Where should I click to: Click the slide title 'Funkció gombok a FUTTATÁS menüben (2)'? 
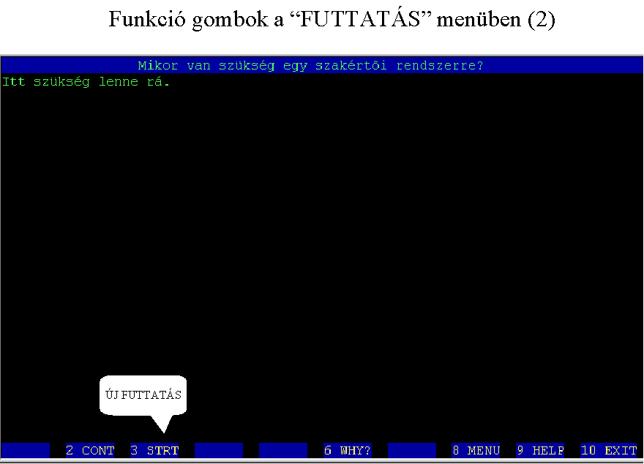coord(332,19)
